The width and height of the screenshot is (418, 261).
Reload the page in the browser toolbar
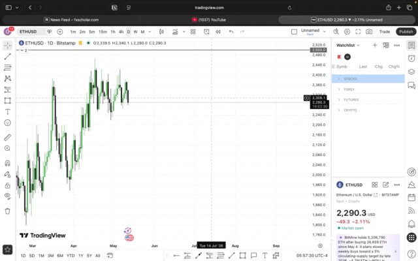pos(289,8)
